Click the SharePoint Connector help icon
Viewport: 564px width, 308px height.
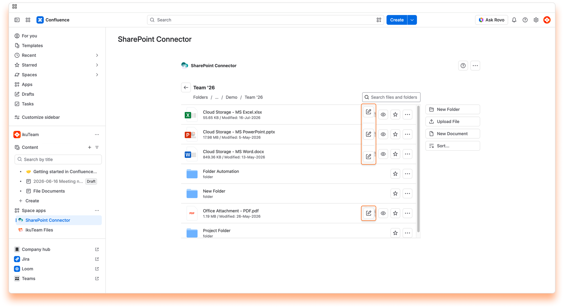coord(463,66)
